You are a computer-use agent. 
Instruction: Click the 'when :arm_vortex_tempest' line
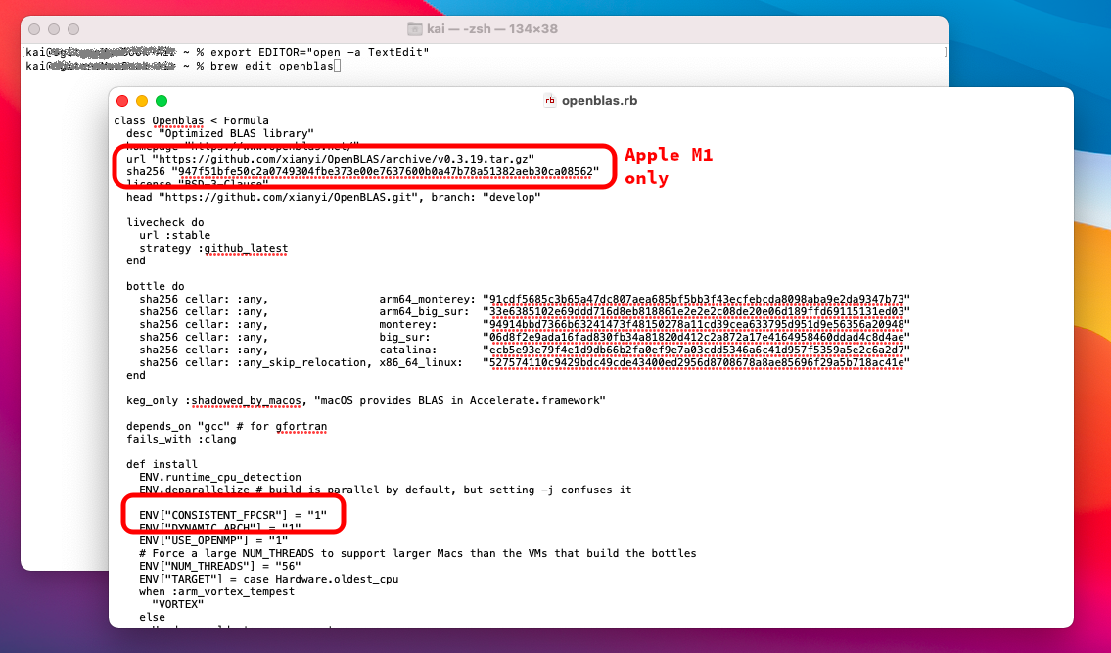pyautogui.click(x=216, y=591)
